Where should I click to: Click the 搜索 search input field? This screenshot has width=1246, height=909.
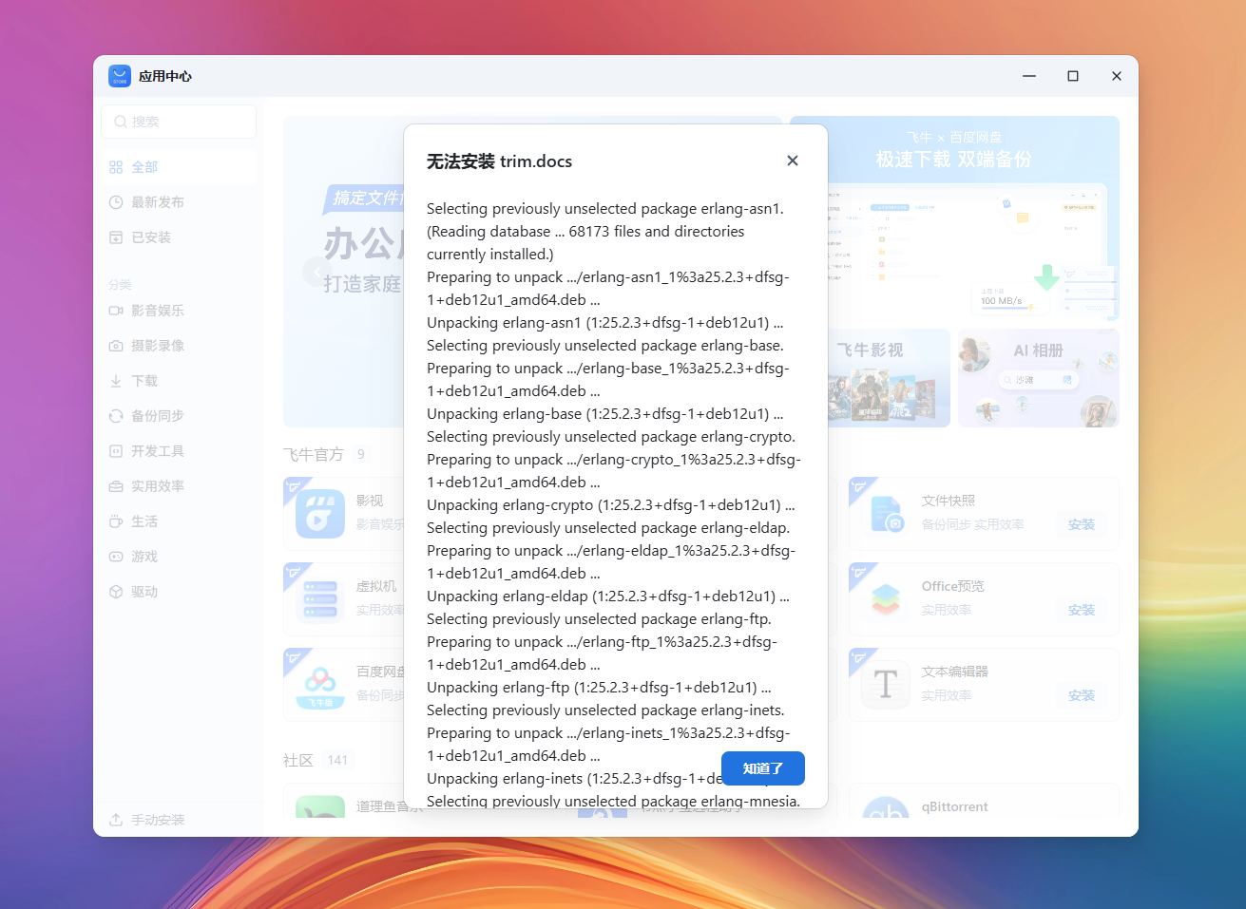tap(178, 122)
